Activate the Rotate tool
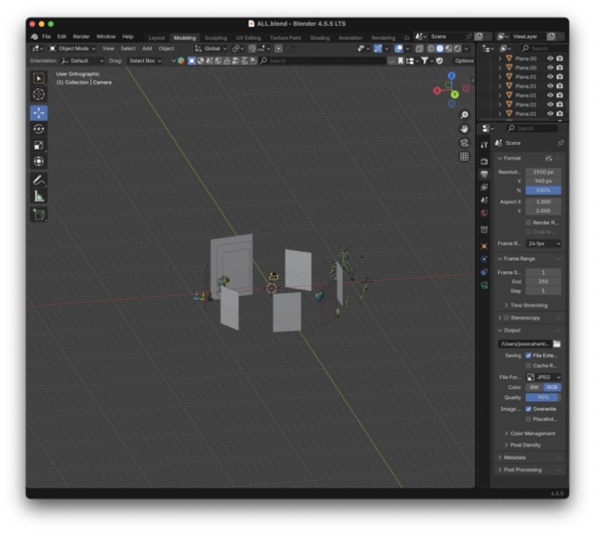The width and height of the screenshot is (595, 533). [39, 128]
